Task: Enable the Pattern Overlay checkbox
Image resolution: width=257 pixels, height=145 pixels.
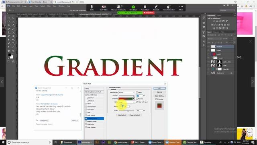Action: pyautogui.click(x=86, y=121)
